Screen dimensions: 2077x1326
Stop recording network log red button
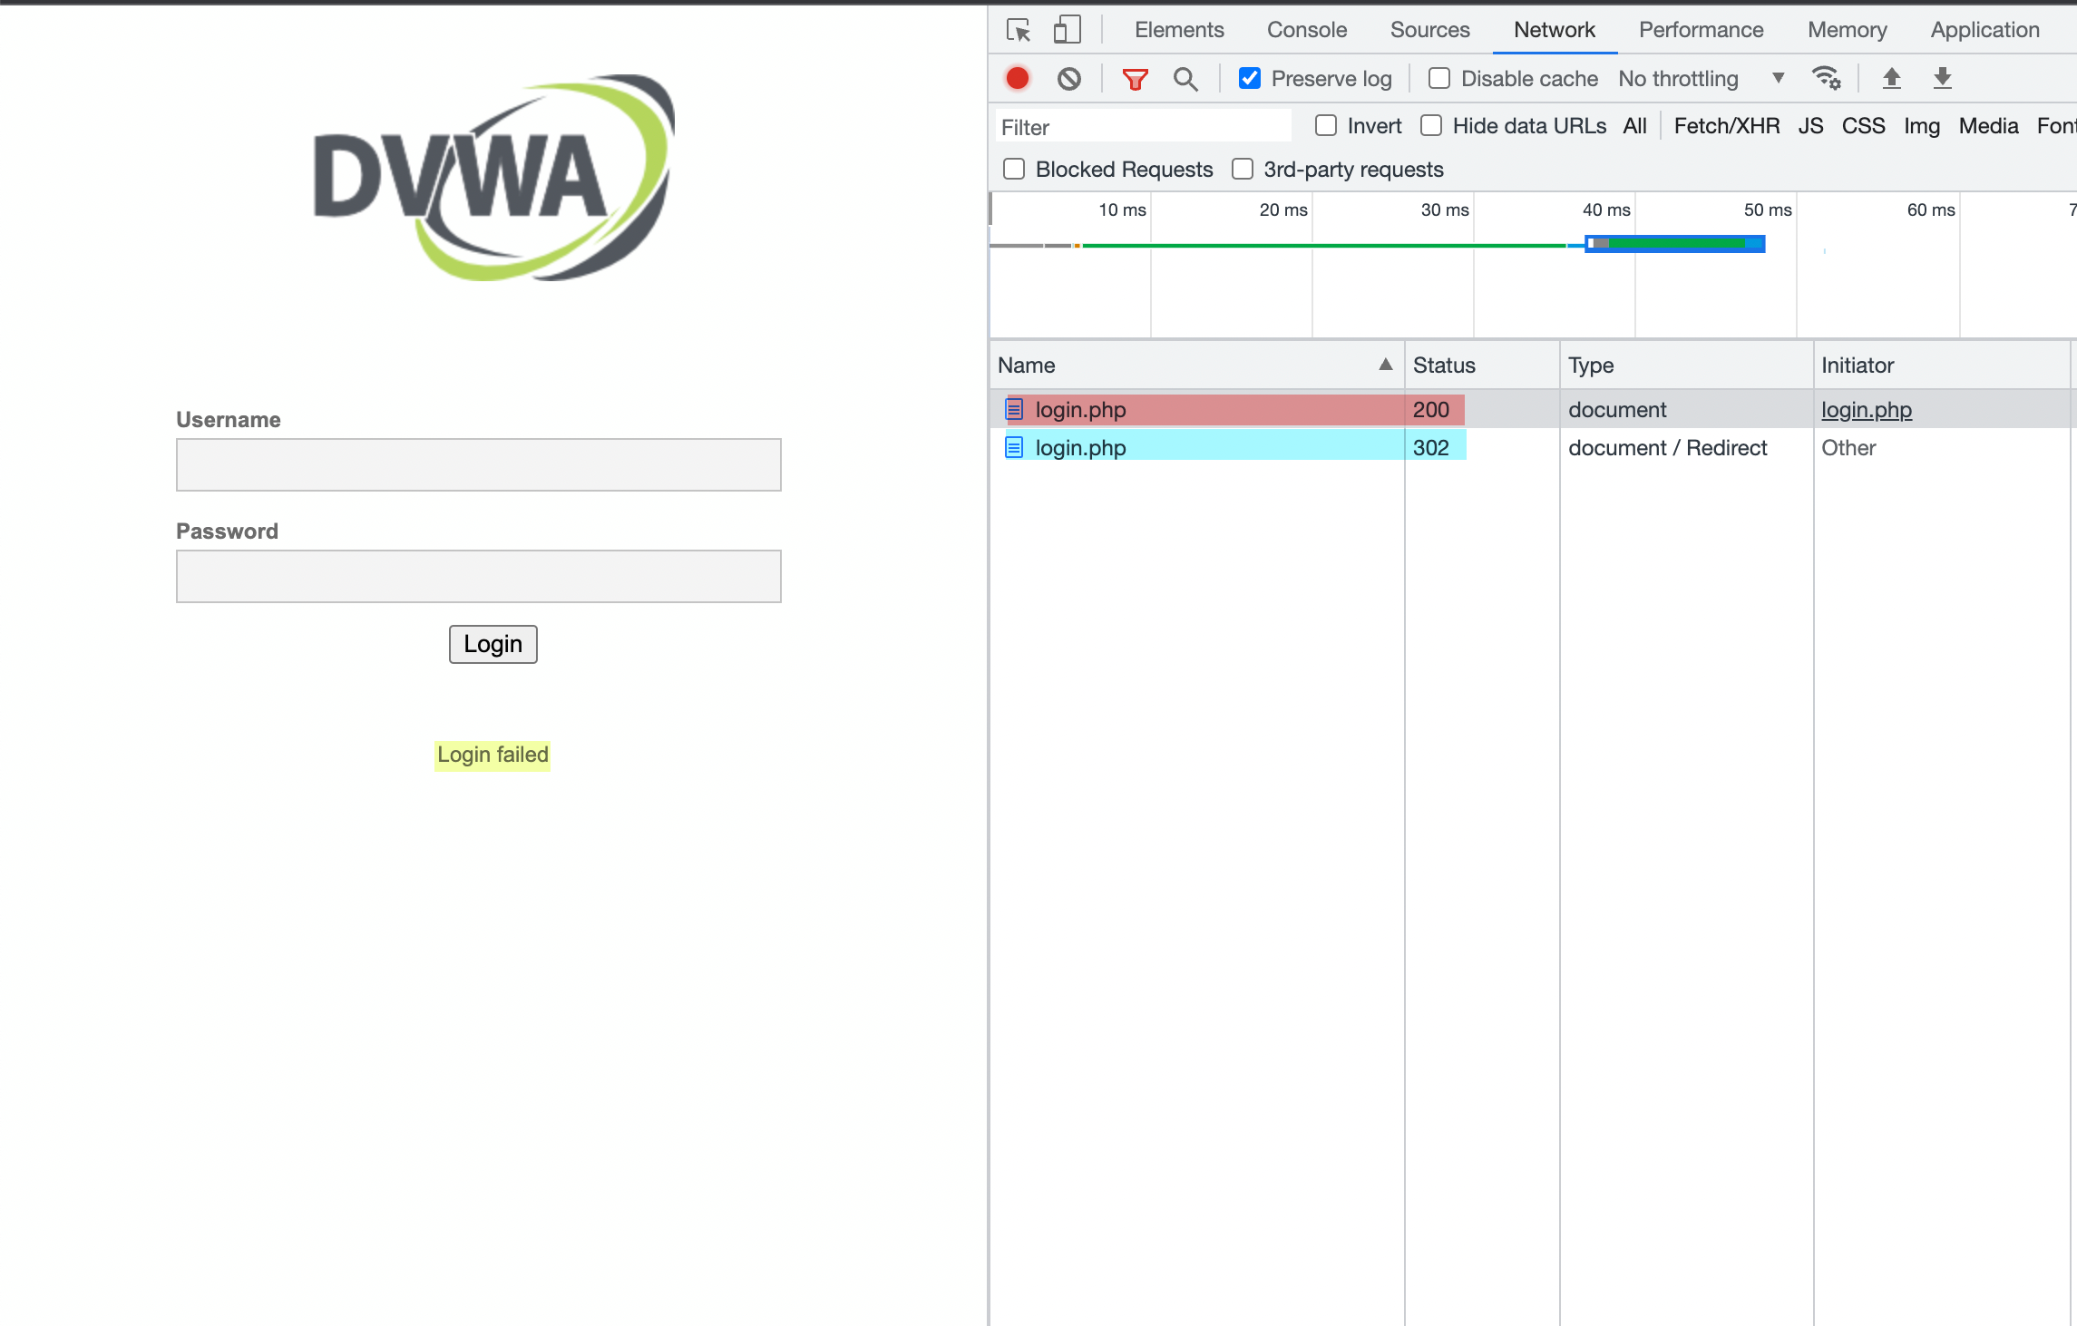[1018, 79]
